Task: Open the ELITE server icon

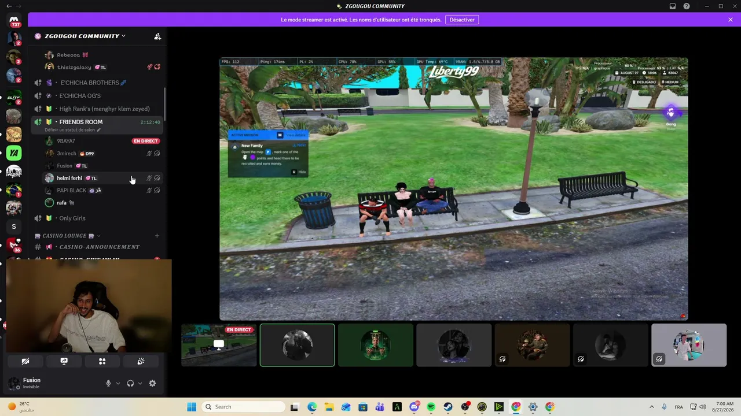Action: coord(14,97)
